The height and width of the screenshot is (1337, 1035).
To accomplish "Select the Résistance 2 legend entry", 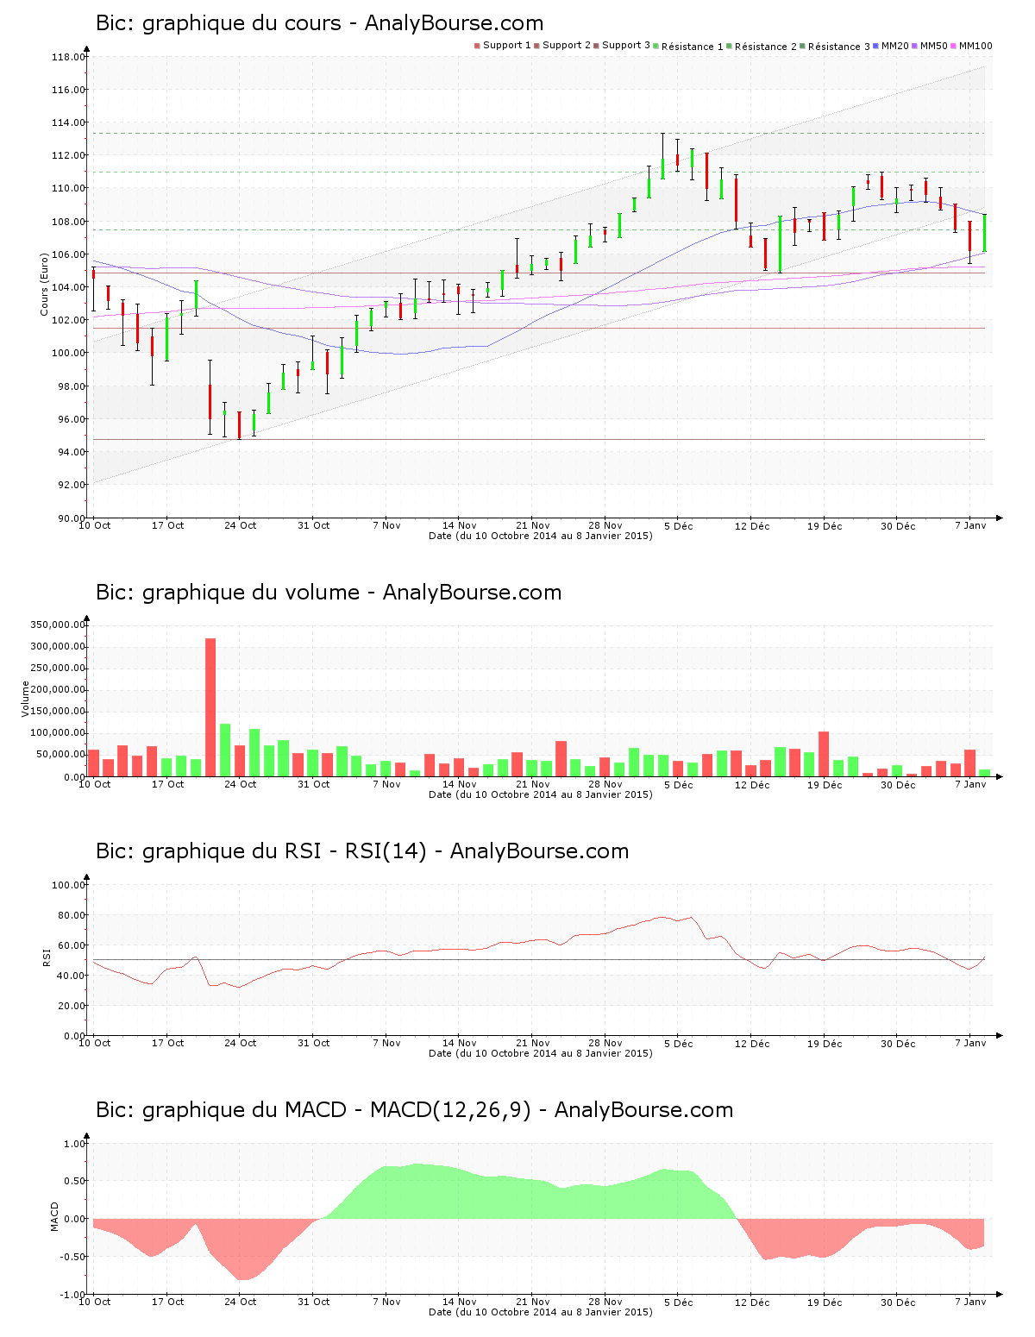I will click(762, 47).
